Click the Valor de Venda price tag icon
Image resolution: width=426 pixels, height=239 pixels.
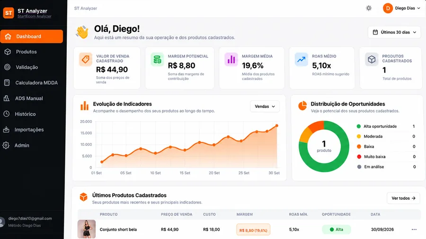point(86,60)
